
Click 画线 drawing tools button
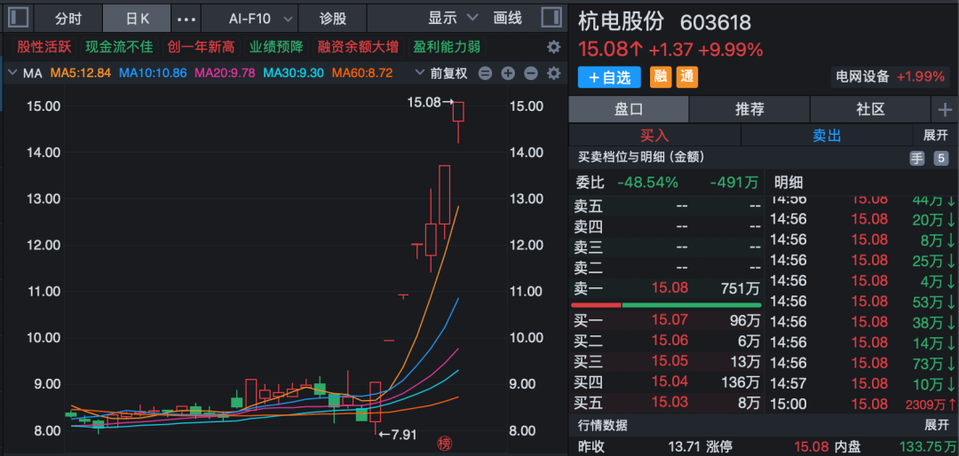pyautogui.click(x=508, y=18)
